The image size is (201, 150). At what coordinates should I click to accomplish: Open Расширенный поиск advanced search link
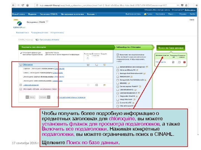pos(40,33)
